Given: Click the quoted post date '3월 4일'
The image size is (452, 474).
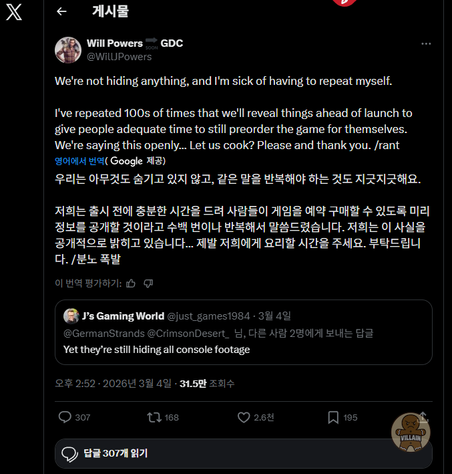Looking at the screenshot, I should coord(275,316).
